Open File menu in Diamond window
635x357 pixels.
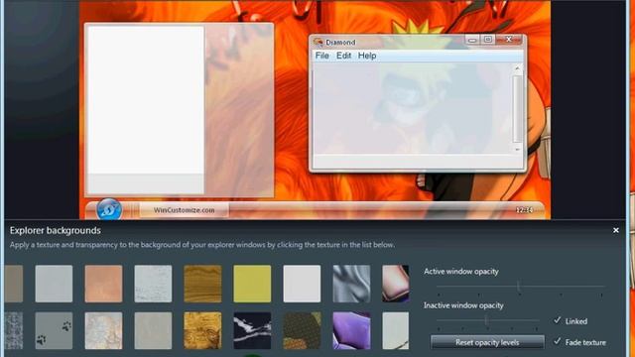tap(321, 56)
